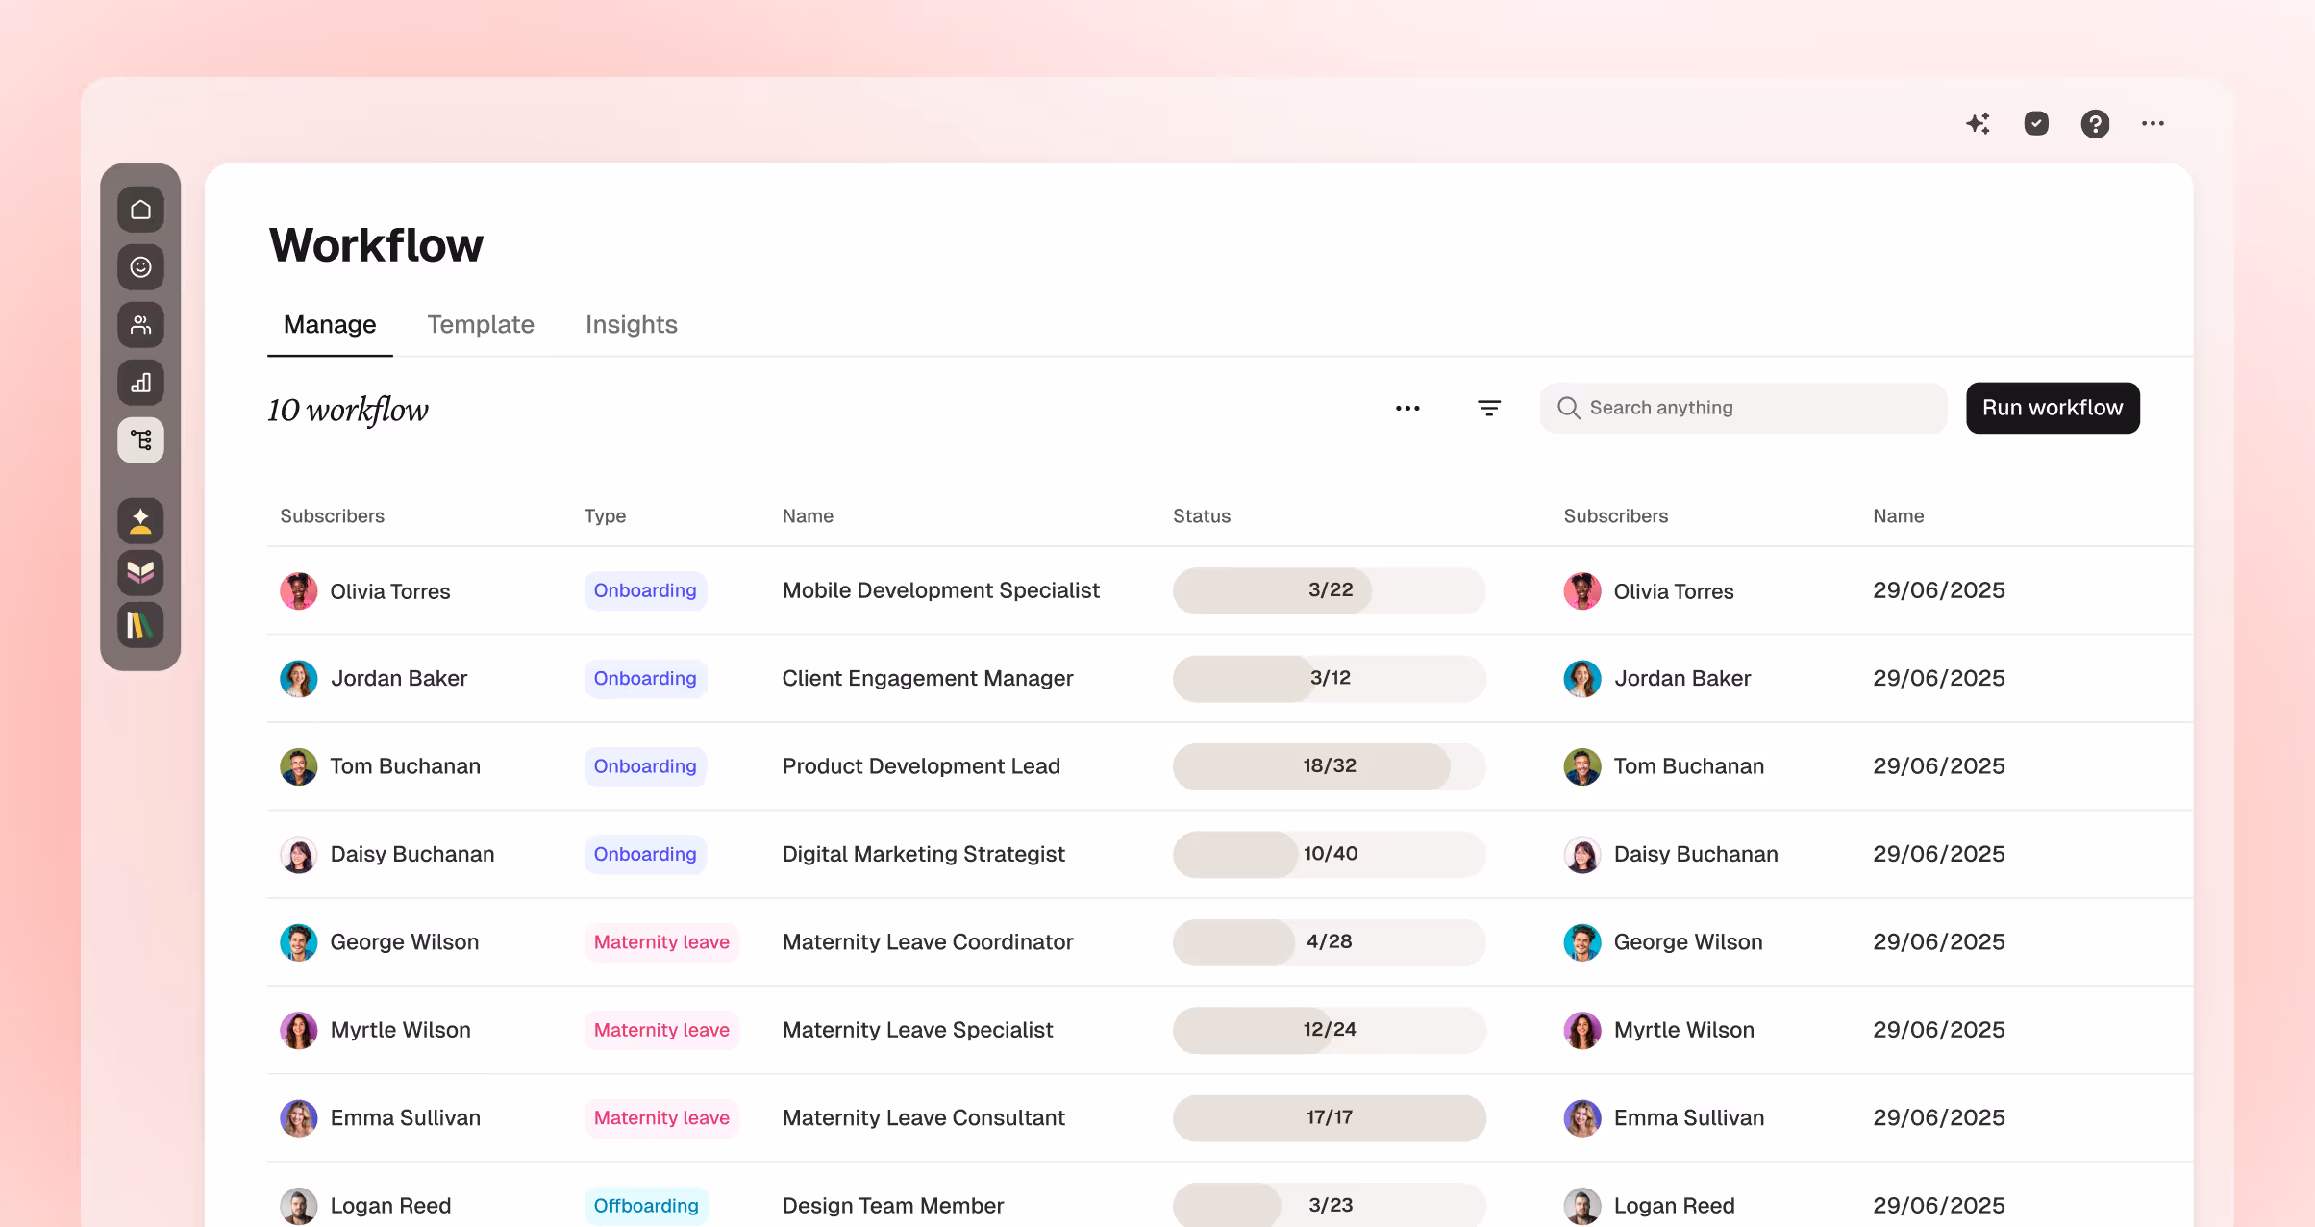Select the workflow tree sidebar icon
Viewport: 2315px width, 1227px height.
coord(140,440)
